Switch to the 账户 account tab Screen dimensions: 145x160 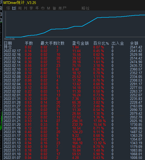[x=62, y=8]
